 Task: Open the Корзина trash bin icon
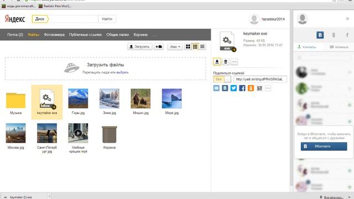point(110,134)
